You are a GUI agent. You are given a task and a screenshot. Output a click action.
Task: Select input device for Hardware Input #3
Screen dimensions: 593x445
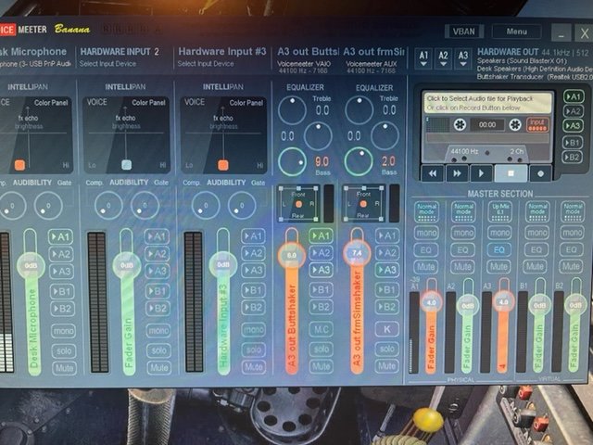pyautogui.click(x=206, y=64)
